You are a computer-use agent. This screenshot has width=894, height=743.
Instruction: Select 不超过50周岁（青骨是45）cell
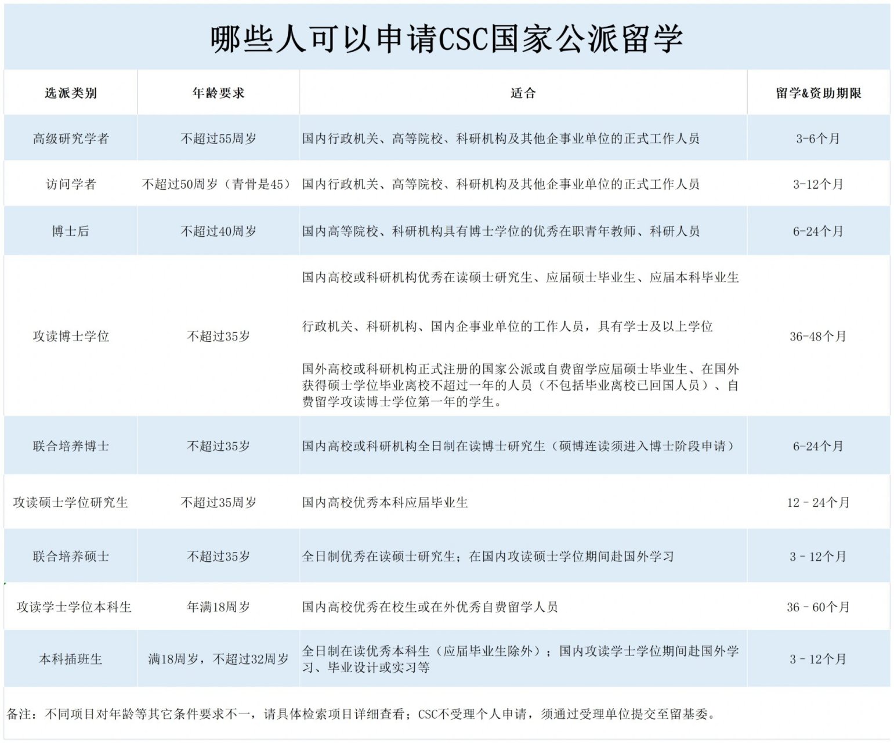click(218, 184)
